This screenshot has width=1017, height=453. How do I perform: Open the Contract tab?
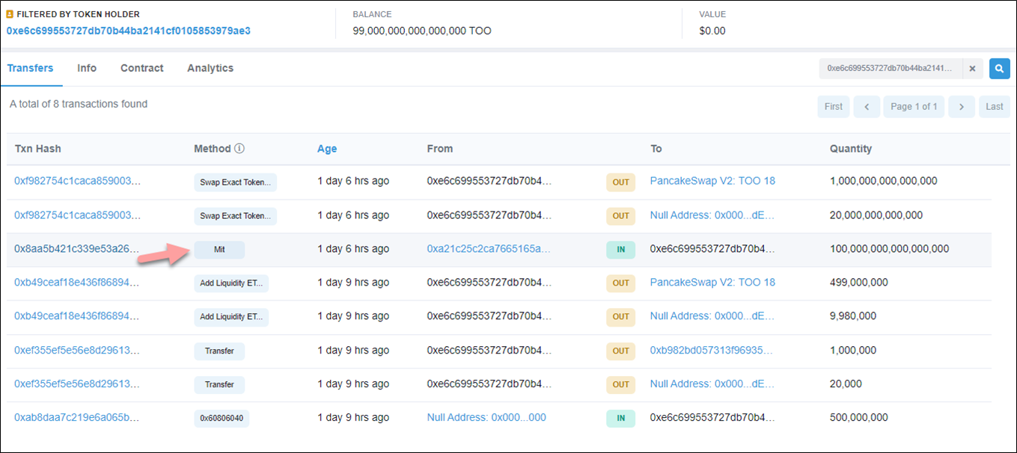pos(141,68)
